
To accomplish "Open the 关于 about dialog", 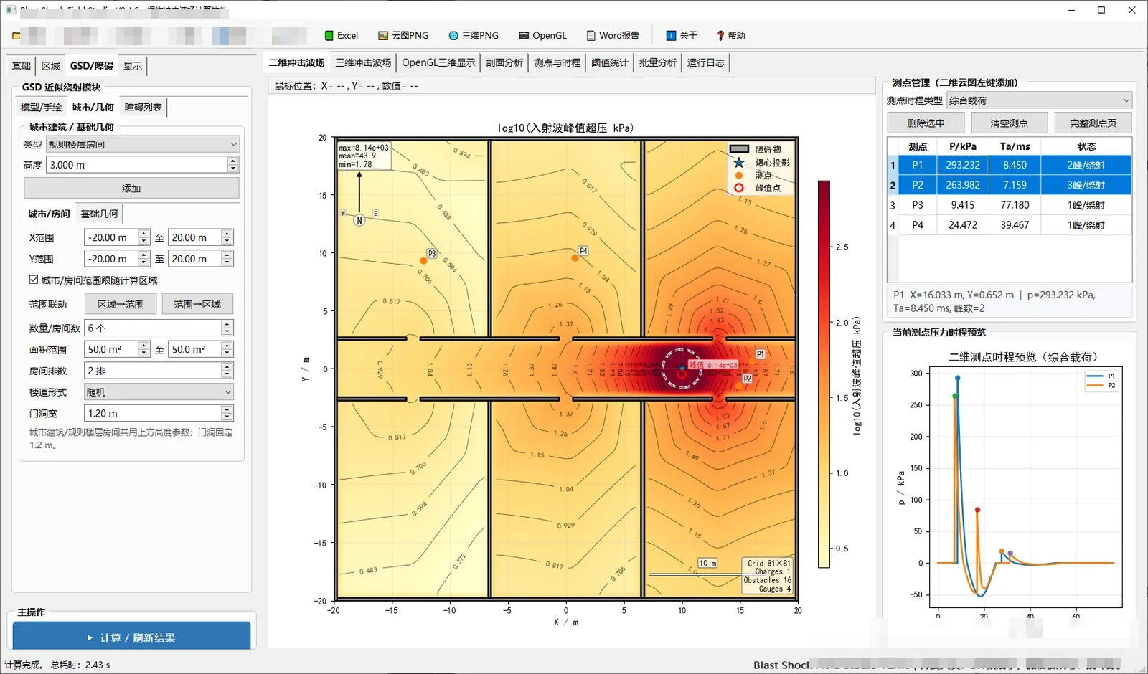I will coord(682,35).
